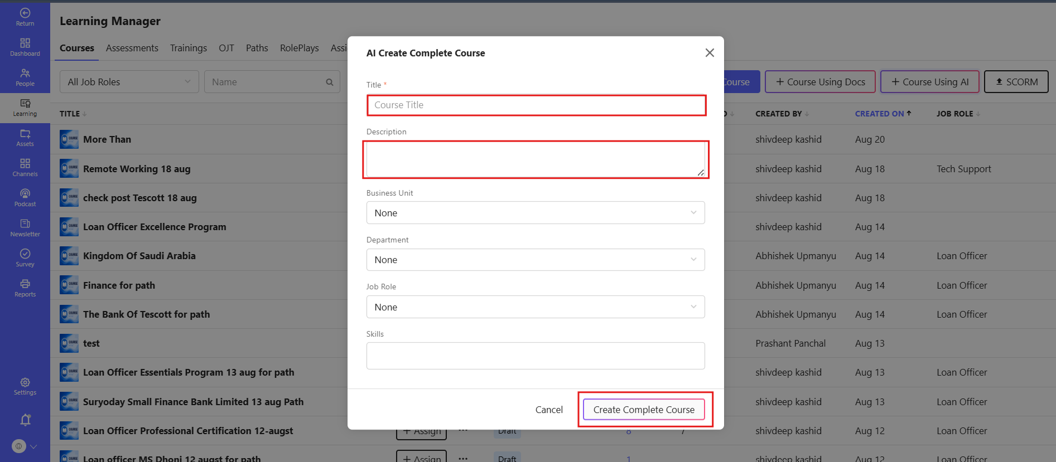The height and width of the screenshot is (462, 1056).
Task: Sort by the JOB ROLE column
Action: point(958,114)
